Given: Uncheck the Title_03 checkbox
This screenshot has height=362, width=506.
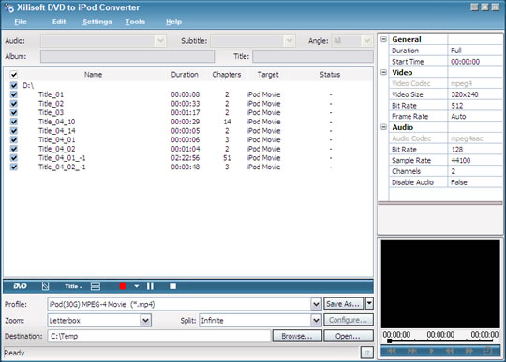Looking at the screenshot, I should point(13,113).
